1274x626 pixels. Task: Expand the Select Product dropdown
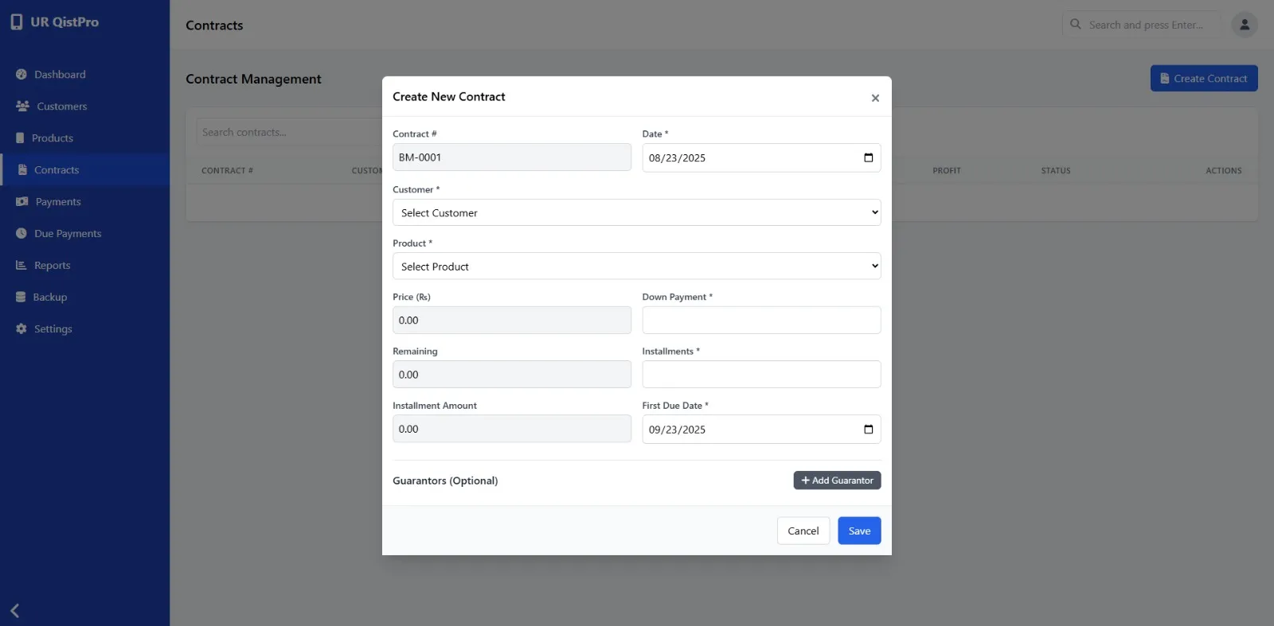[x=636, y=266]
